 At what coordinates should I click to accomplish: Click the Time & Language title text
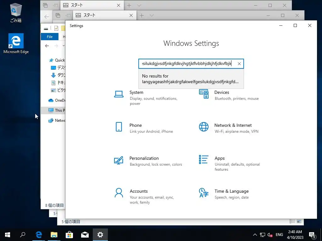coord(231,191)
